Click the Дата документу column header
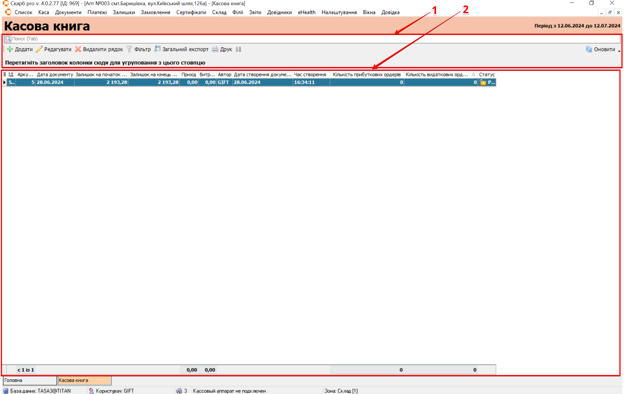The height and width of the screenshot is (394, 624). click(55, 74)
